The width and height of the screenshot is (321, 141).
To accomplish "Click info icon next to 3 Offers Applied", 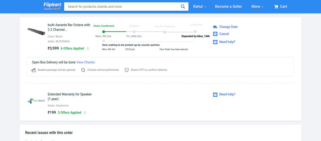I will 85,113.
